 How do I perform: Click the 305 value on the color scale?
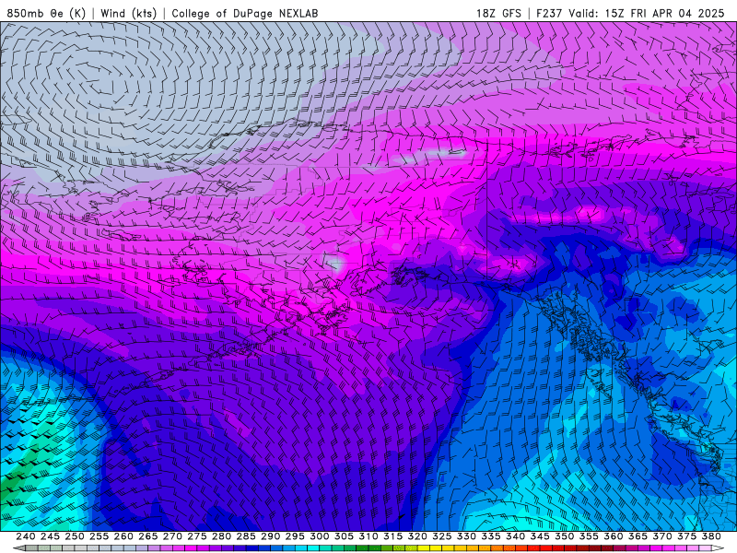tap(344, 536)
